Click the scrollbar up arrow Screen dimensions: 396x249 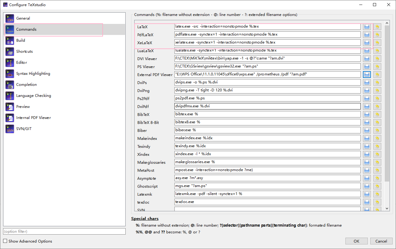click(387, 23)
